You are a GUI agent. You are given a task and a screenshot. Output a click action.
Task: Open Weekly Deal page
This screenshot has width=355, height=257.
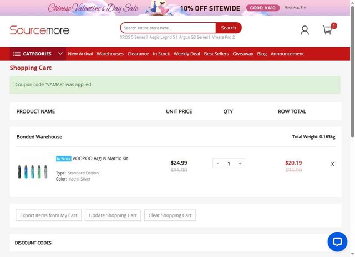pos(187,54)
